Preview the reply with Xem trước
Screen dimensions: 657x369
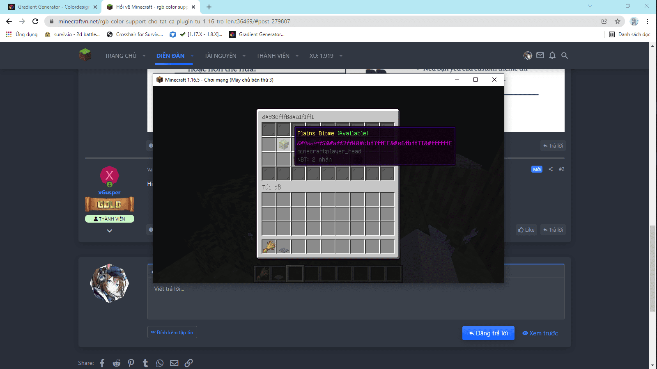tap(540, 333)
